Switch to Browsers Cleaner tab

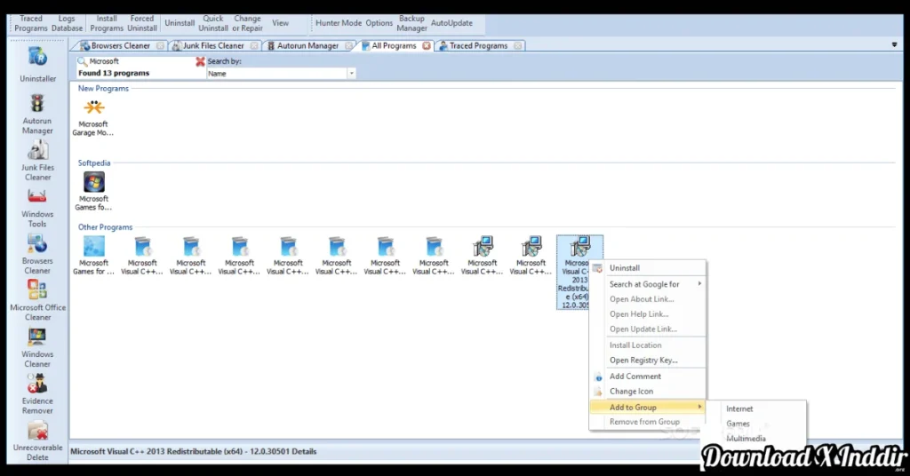click(120, 46)
